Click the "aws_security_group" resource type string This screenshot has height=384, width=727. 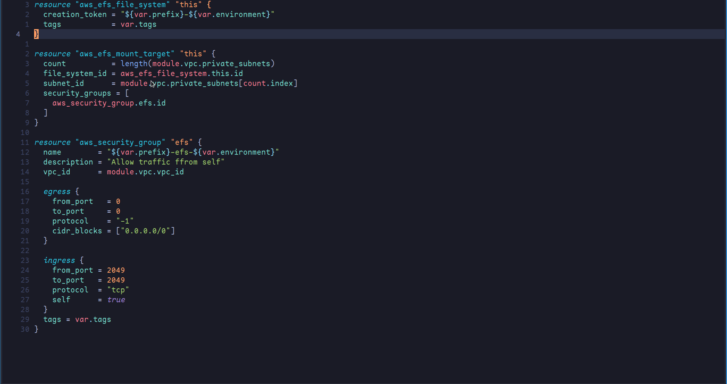point(120,142)
